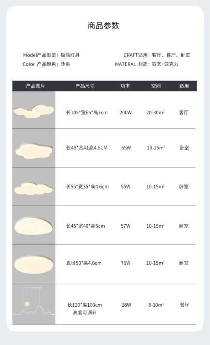
Task: Click the 铁艺+亚克力 material value
Action: click(165, 64)
